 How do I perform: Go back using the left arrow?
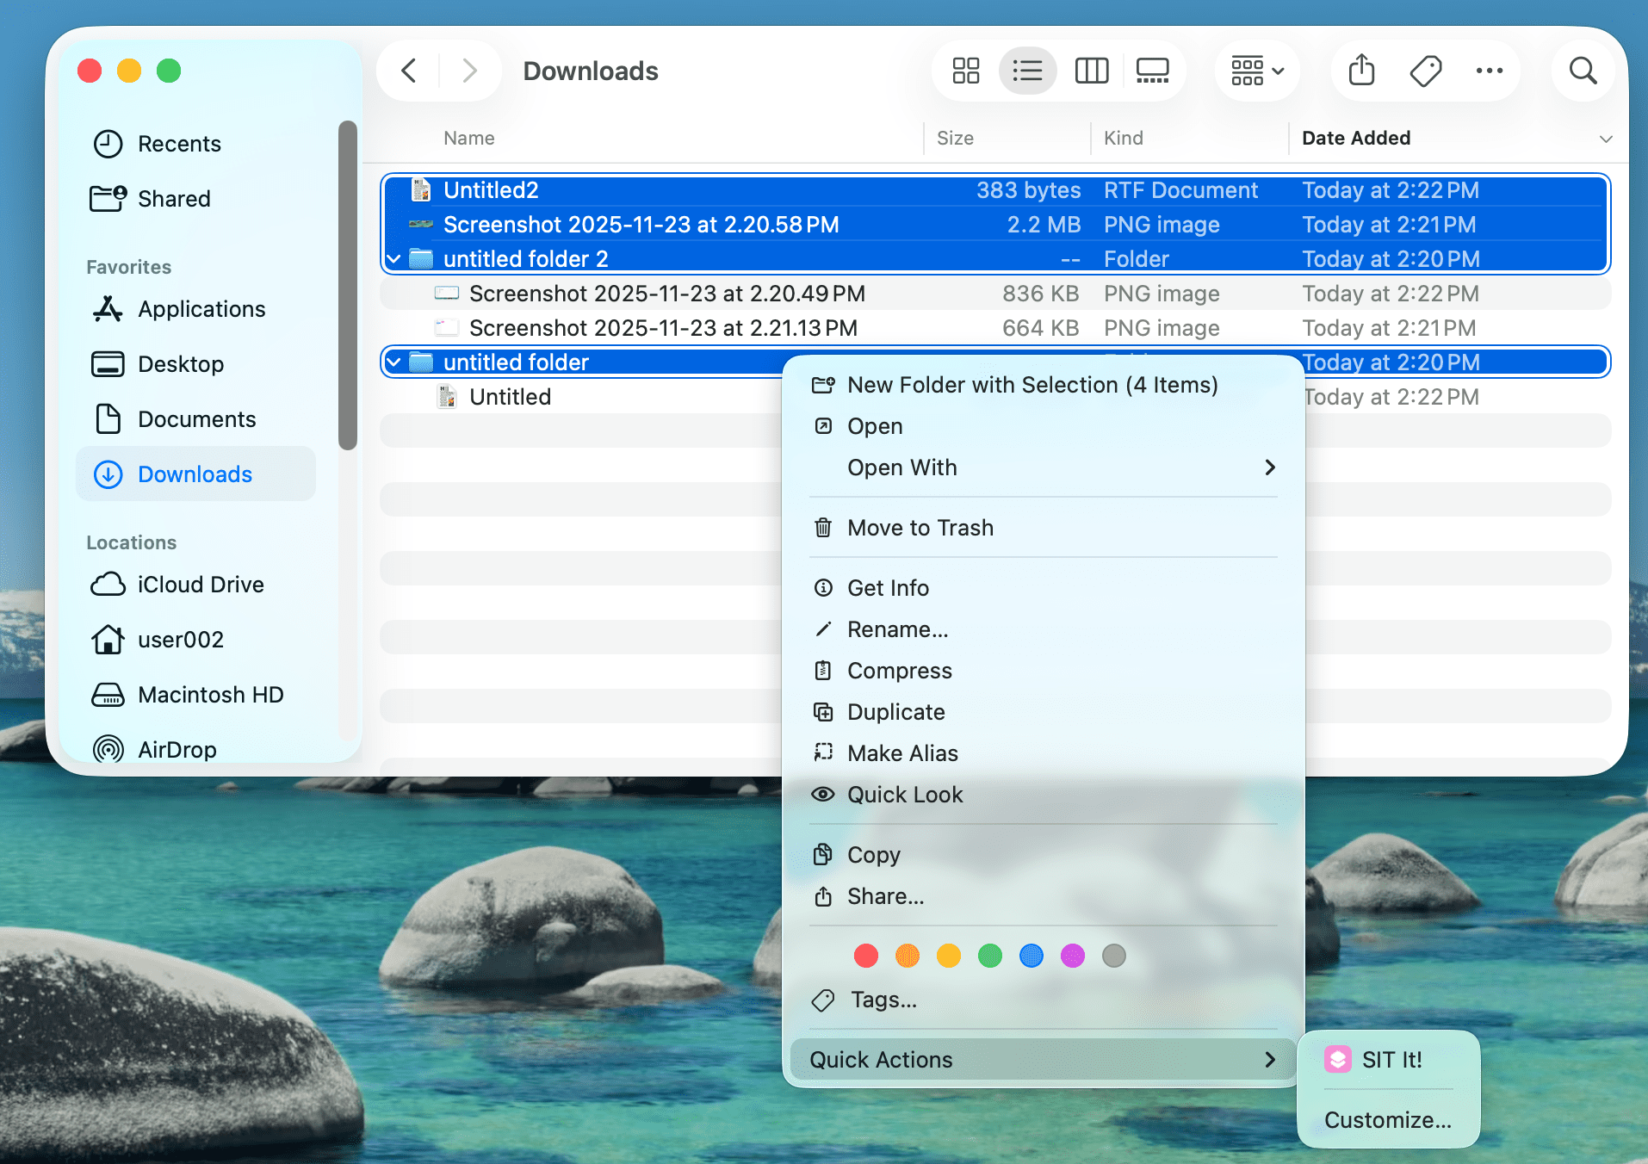410,71
